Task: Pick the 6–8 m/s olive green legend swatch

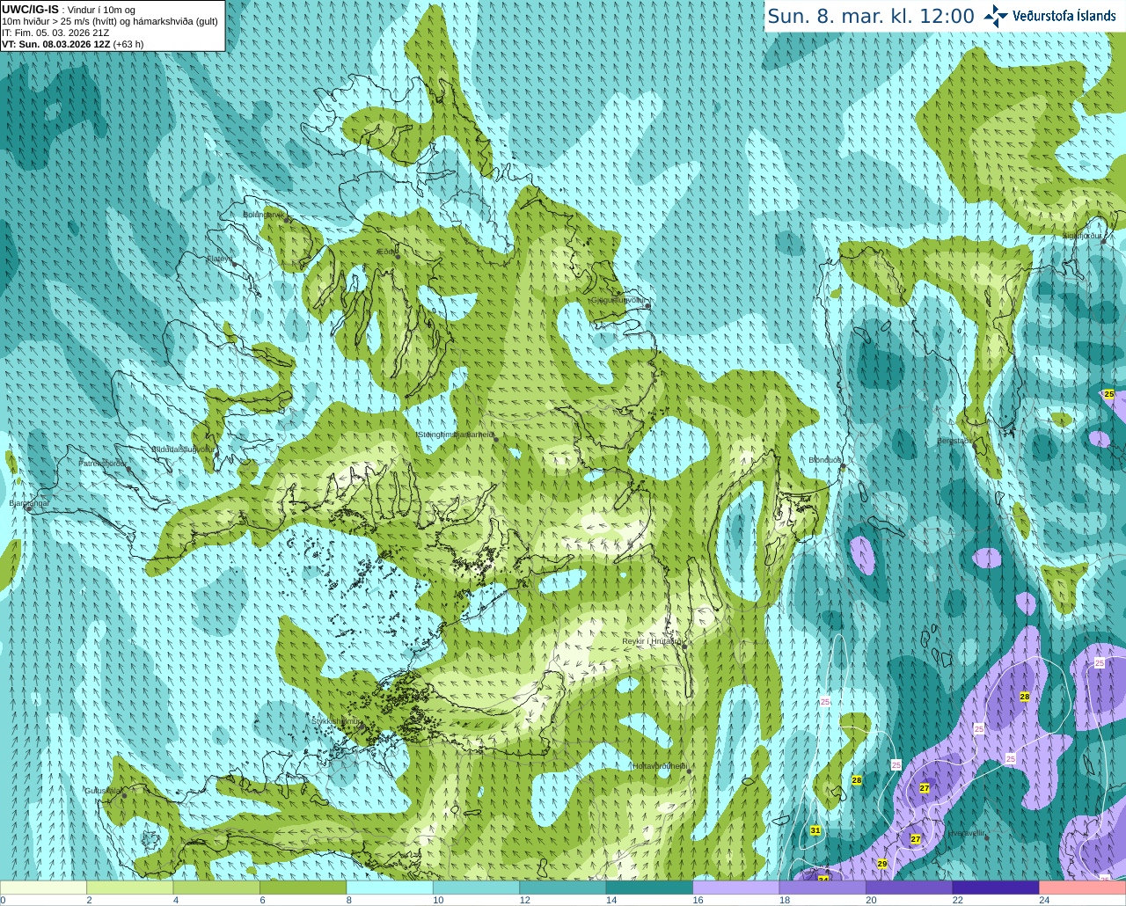Action: point(303,887)
